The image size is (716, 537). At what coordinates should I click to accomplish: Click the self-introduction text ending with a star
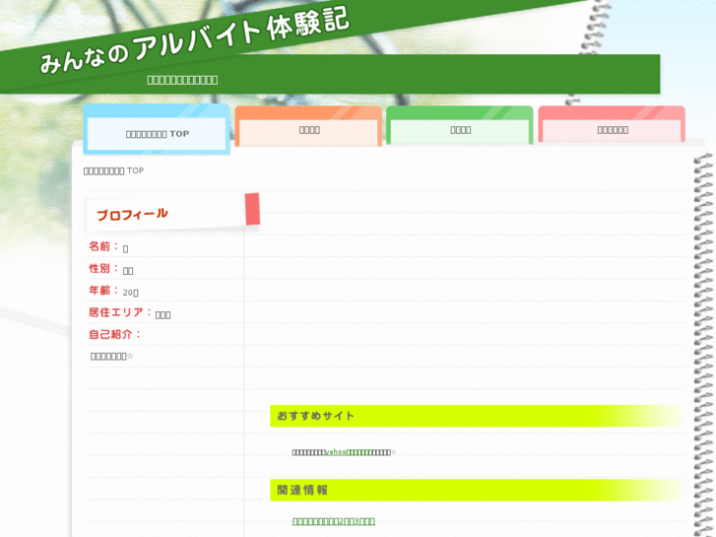click(111, 356)
